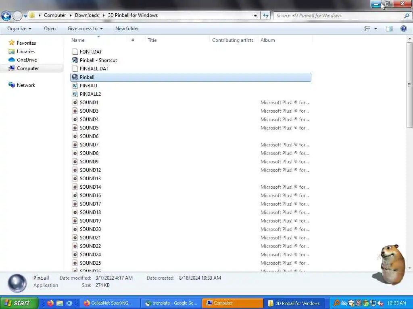This screenshot has height=309, width=413.
Task: Click the Change your view icon
Action: [367, 29]
